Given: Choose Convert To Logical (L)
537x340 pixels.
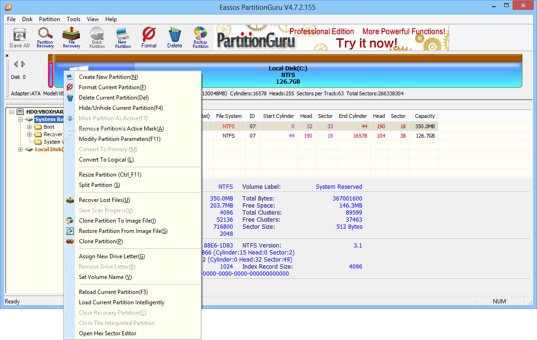Looking at the screenshot, I should click(x=132, y=160).
